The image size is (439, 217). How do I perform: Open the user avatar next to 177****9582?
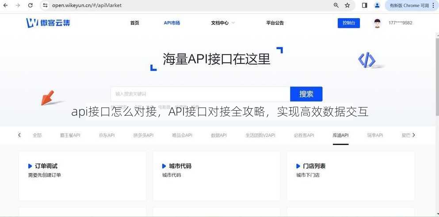[378, 23]
